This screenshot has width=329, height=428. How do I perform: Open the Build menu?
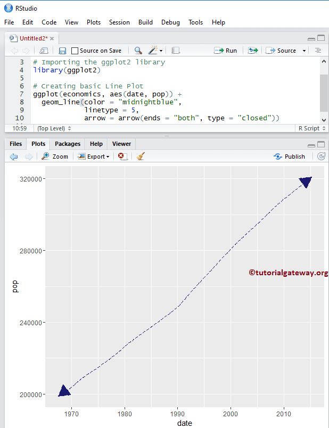click(145, 22)
